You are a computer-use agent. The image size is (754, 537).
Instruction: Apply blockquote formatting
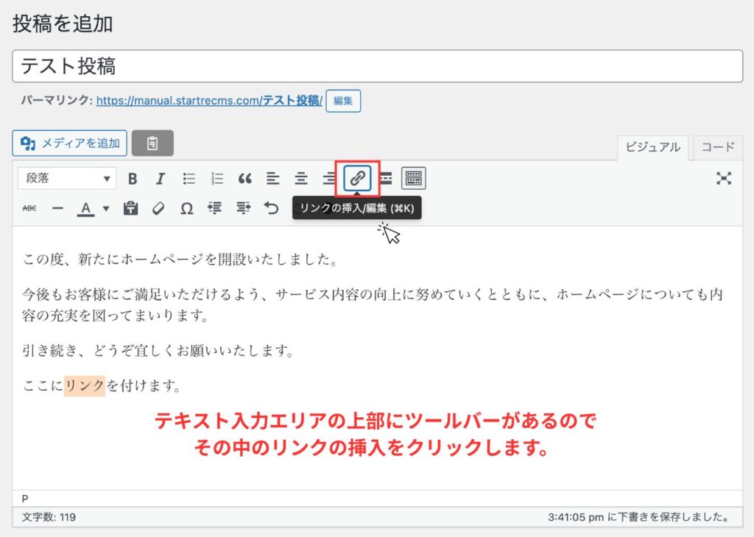[245, 178]
